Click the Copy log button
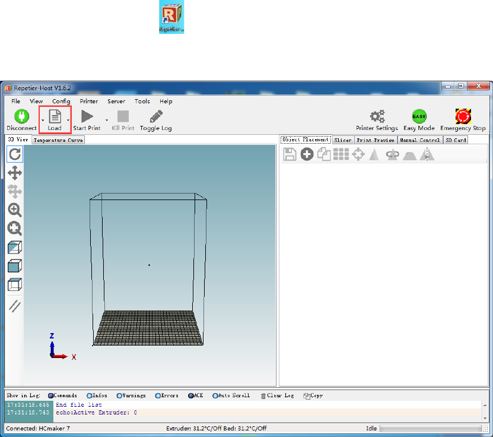This screenshot has width=493, height=437. coord(313,395)
